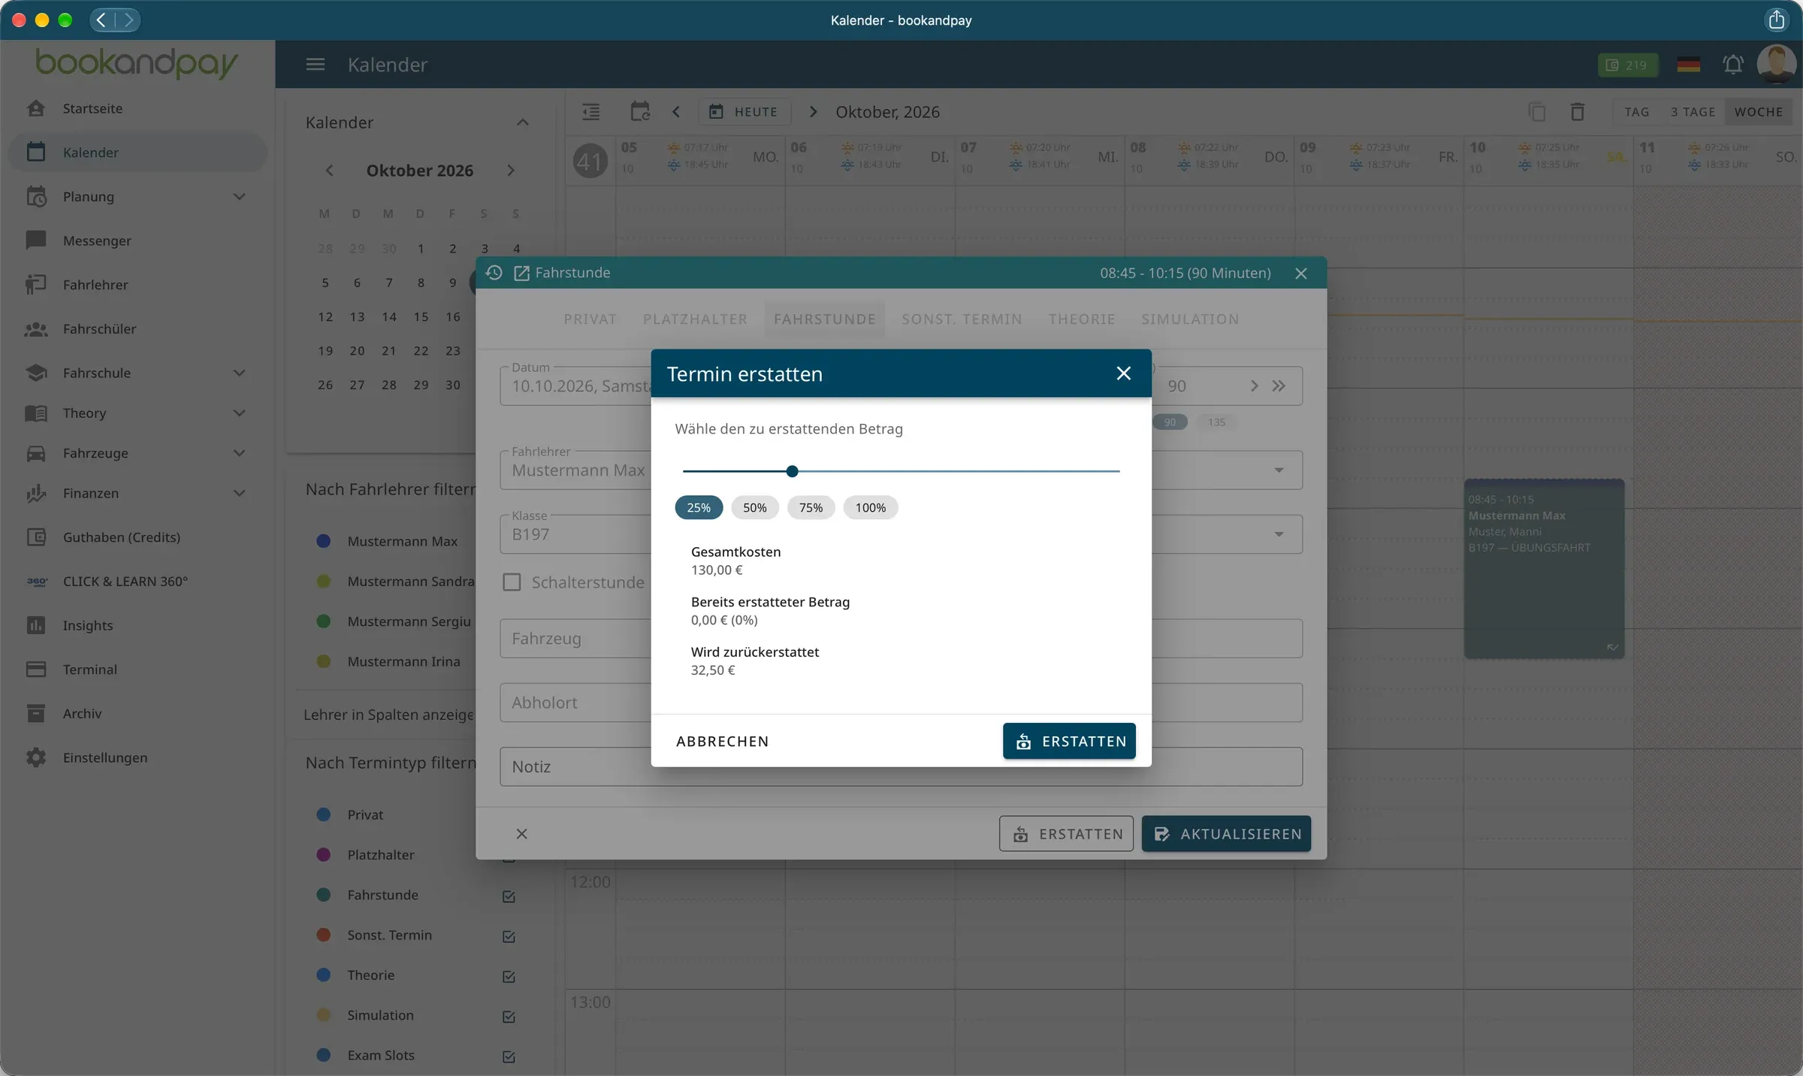The height and width of the screenshot is (1076, 1803).
Task: Select the THEORIE appointment tab
Action: click(1082, 319)
